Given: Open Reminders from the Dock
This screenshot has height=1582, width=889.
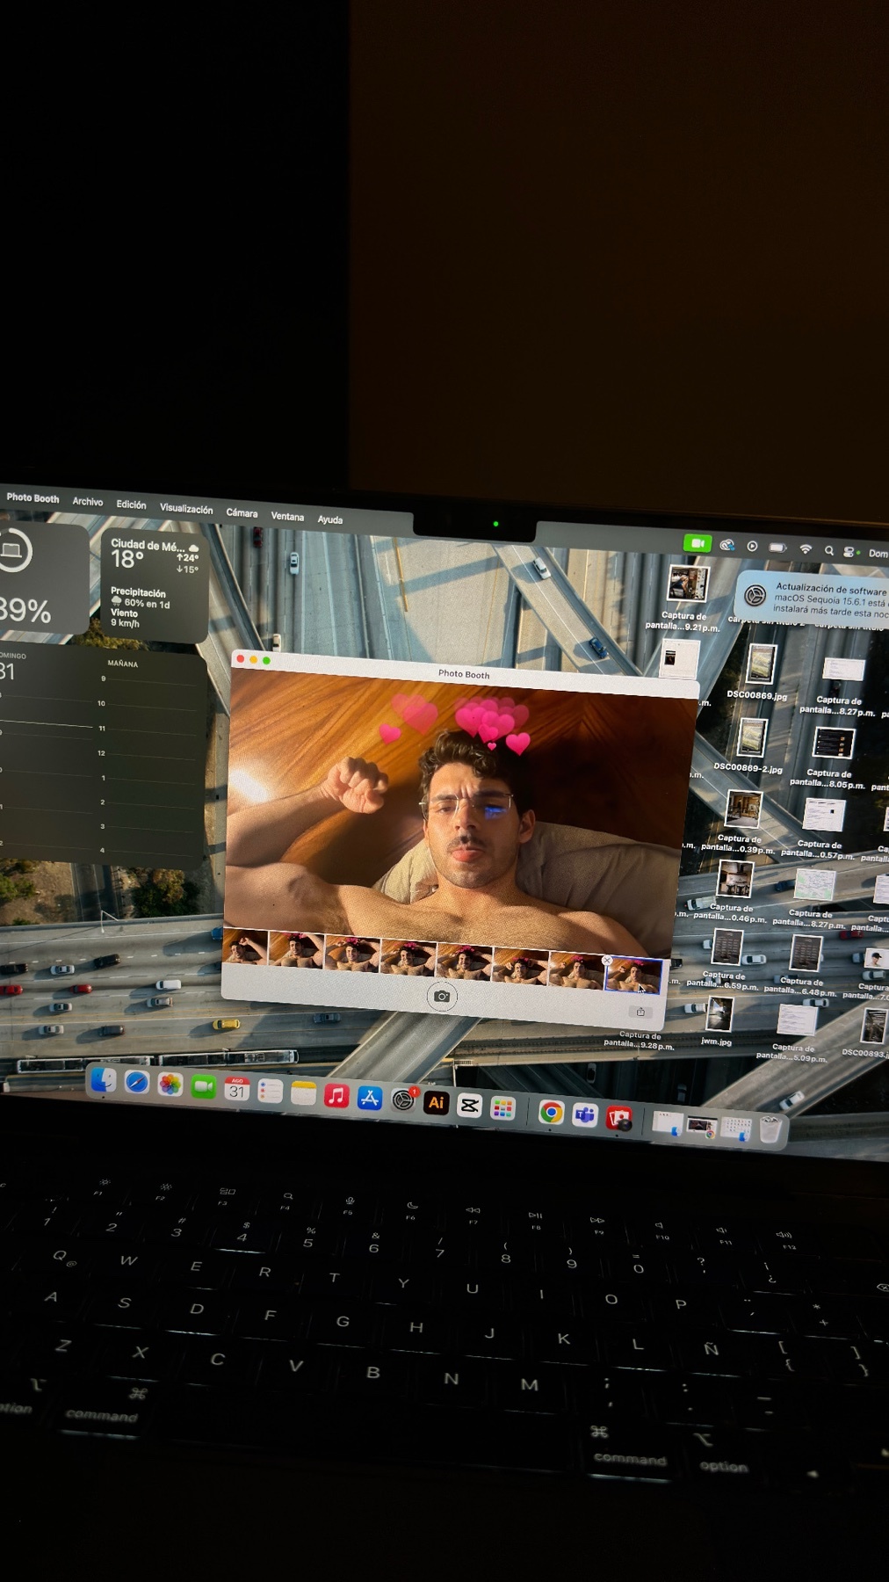Looking at the screenshot, I should coord(270,1092).
